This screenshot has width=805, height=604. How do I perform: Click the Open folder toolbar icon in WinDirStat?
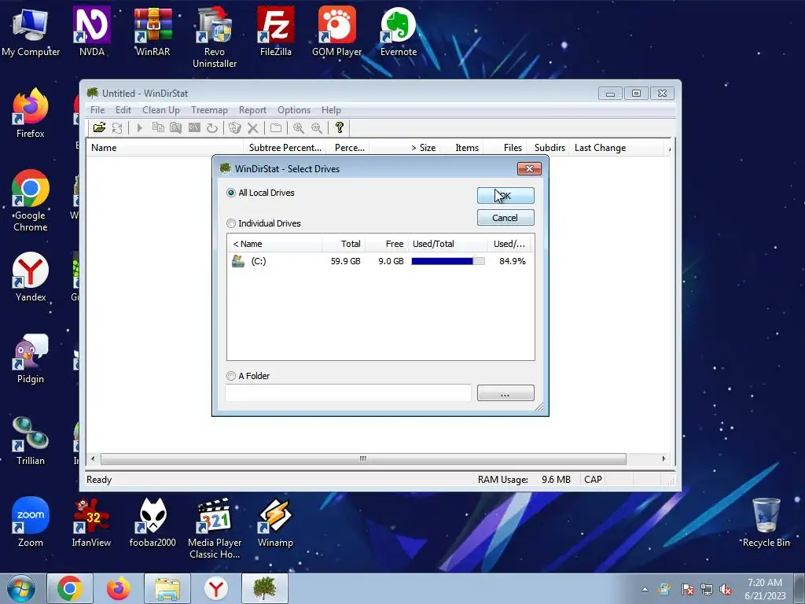[99, 128]
